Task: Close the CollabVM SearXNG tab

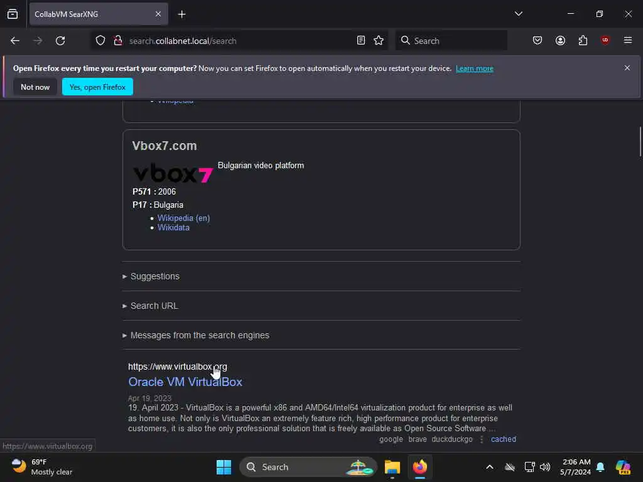Action: (158, 14)
